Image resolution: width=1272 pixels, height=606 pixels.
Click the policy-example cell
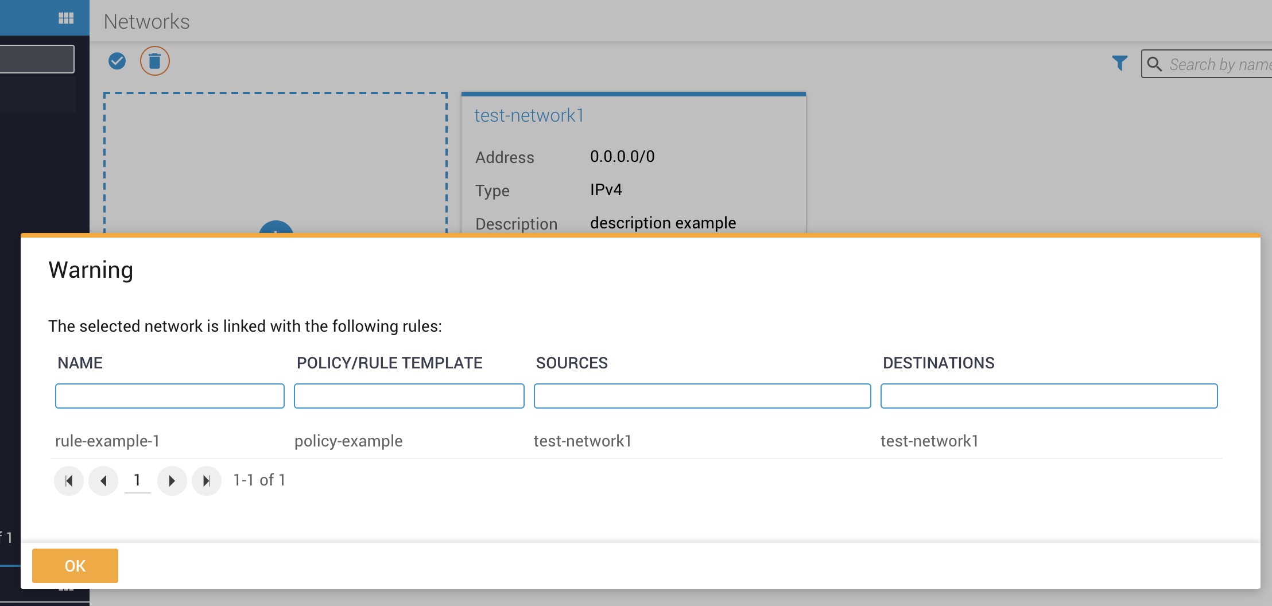coord(348,441)
